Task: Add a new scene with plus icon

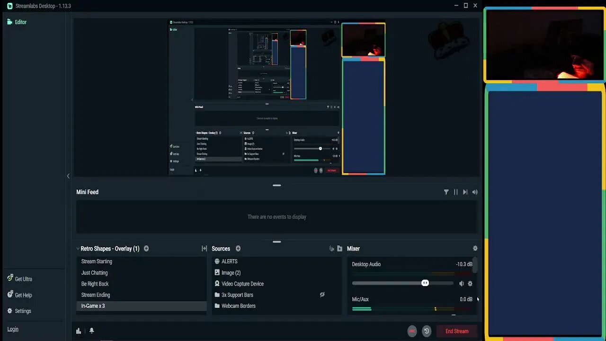Action: point(146,249)
